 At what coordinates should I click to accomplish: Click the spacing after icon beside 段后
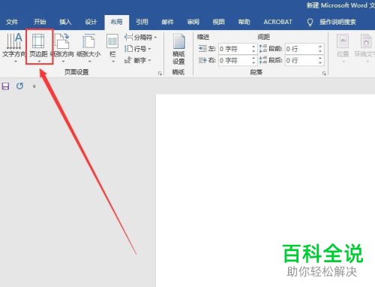263,60
